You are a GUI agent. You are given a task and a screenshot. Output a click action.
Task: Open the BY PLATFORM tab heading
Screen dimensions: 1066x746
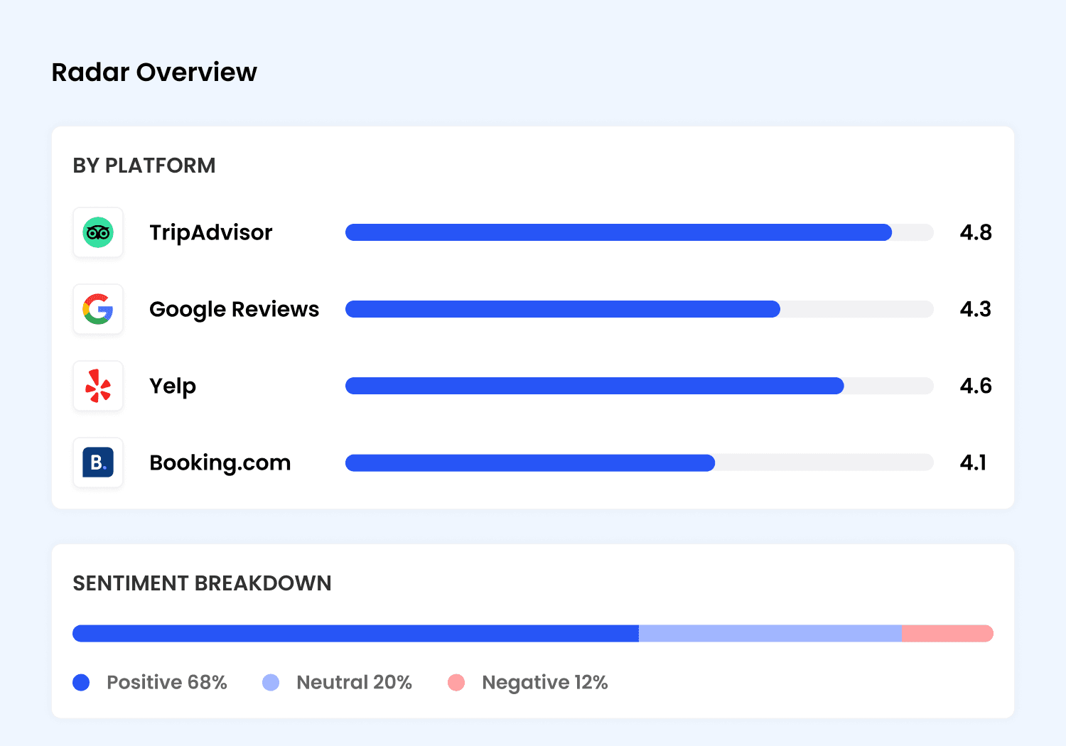(x=144, y=166)
